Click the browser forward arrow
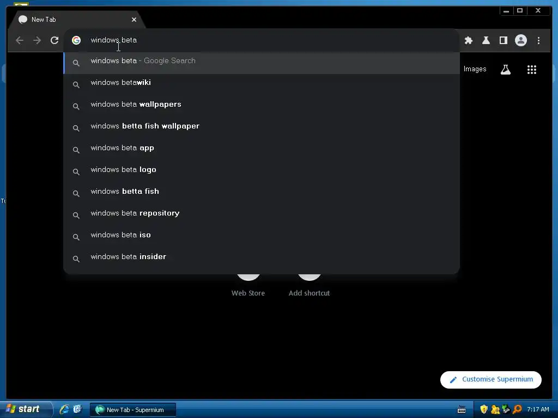Viewport: 558px width, 418px height. [37, 40]
